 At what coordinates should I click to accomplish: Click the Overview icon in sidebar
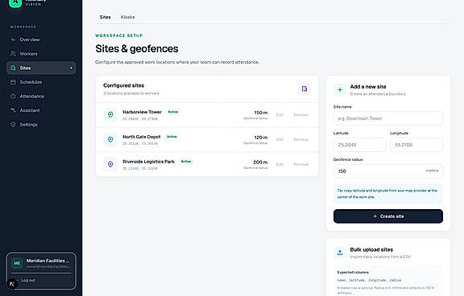13,39
